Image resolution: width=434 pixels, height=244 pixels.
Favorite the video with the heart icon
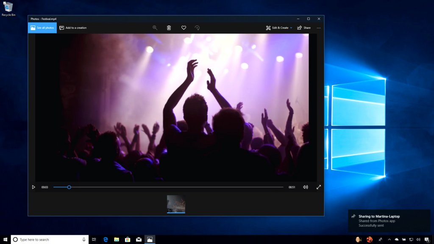tap(184, 28)
